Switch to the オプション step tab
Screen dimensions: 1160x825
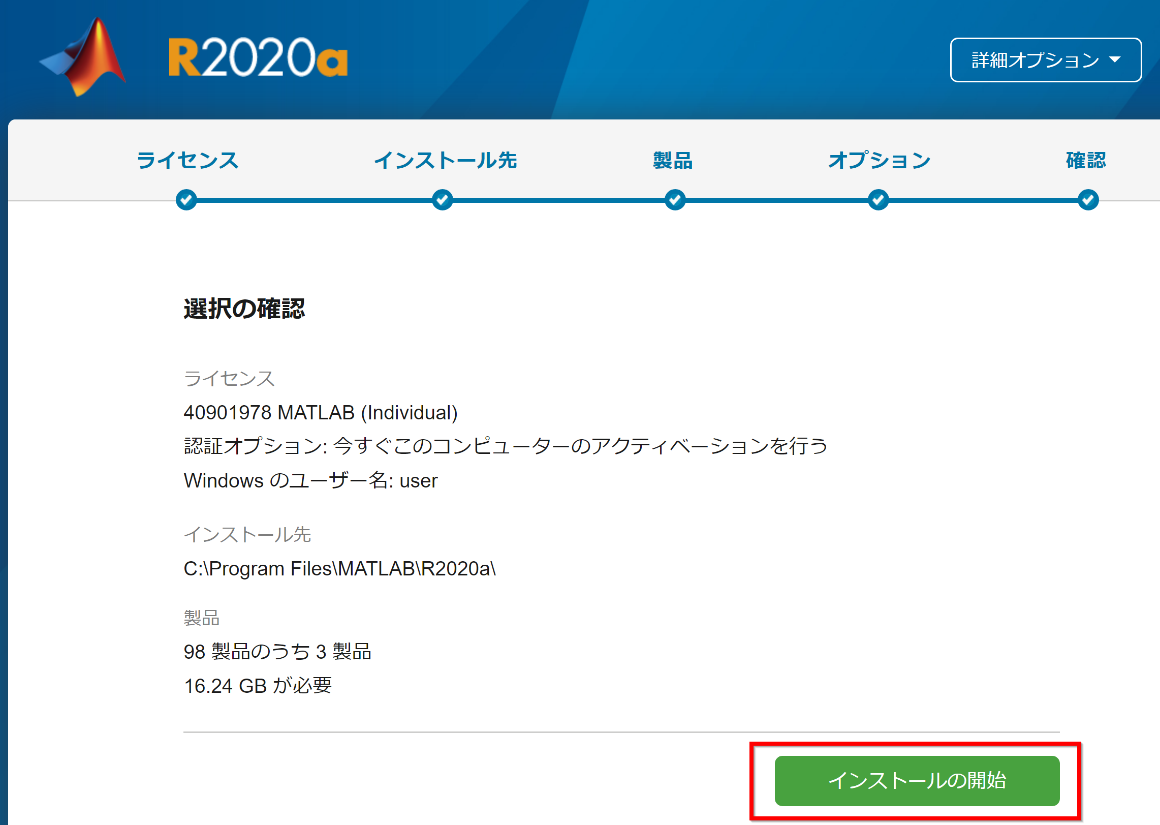[x=880, y=160]
